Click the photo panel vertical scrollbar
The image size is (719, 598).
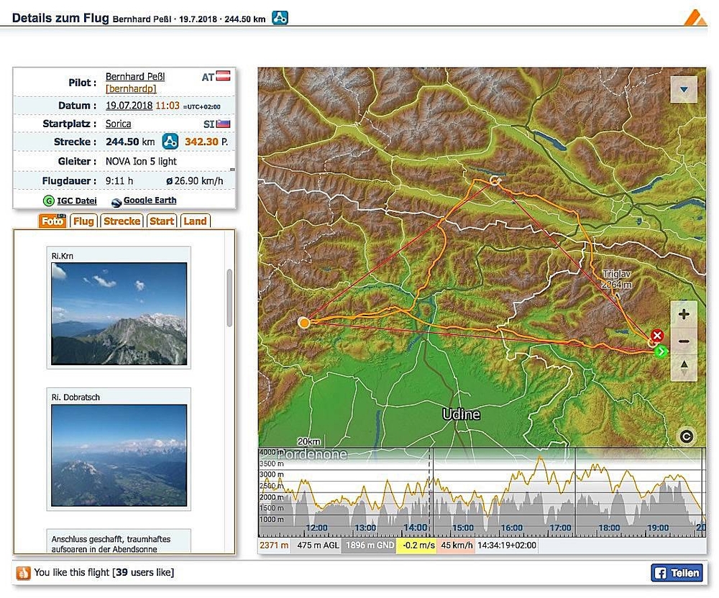pyautogui.click(x=230, y=298)
